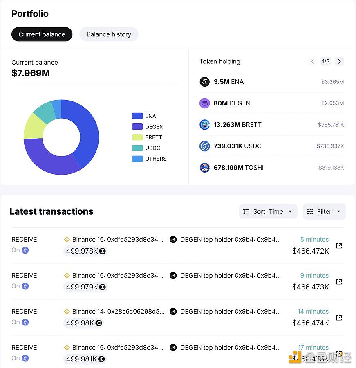Click the BRETT legend color swatch
Viewport: 356px width, 368px height.
[137, 137]
